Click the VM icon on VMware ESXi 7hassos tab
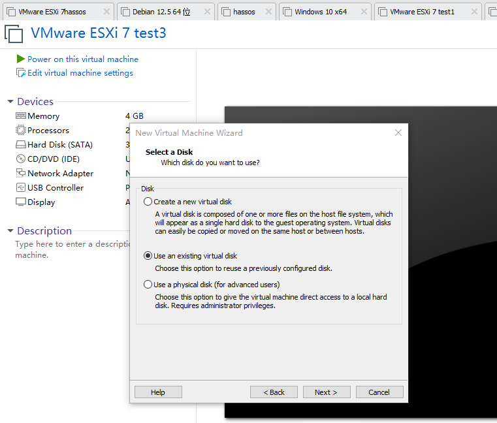The width and height of the screenshot is (497, 423). (x=11, y=12)
